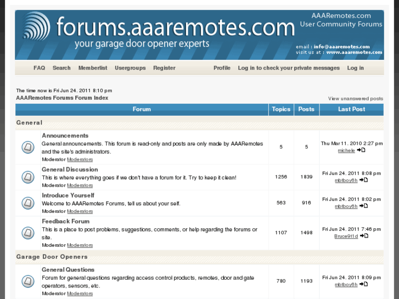Click posts count 1498 for Feedback Forum
399x299 pixels.
pyautogui.click(x=306, y=233)
